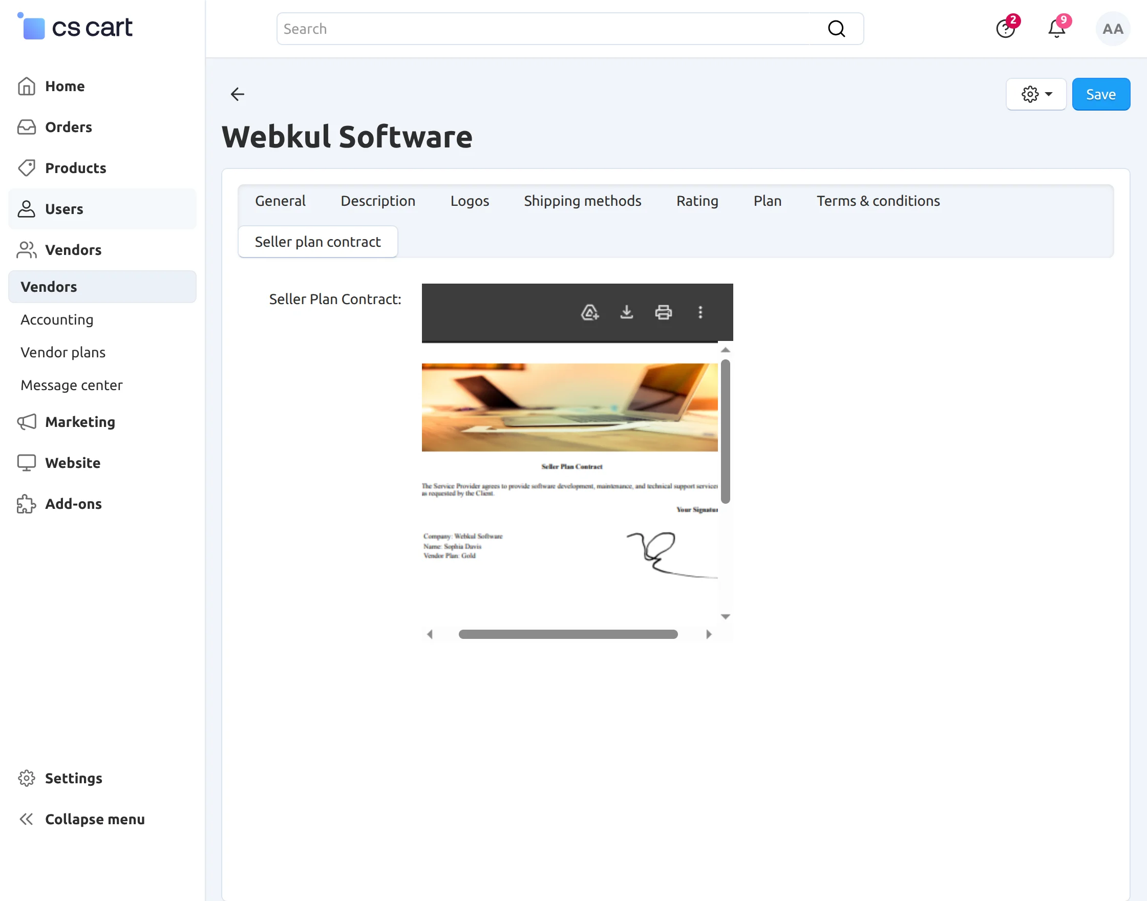Open Terms & conditions tab
This screenshot has height=901, width=1147.
[x=878, y=201]
